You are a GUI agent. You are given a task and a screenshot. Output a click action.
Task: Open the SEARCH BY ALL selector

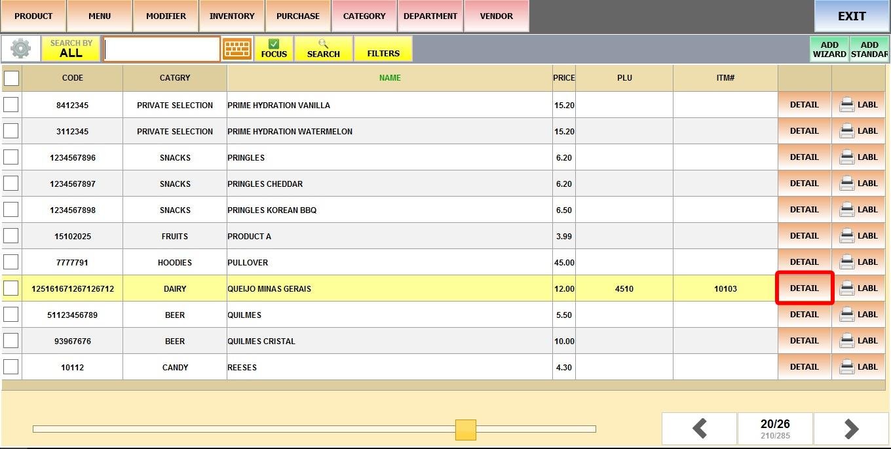pos(71,49)
